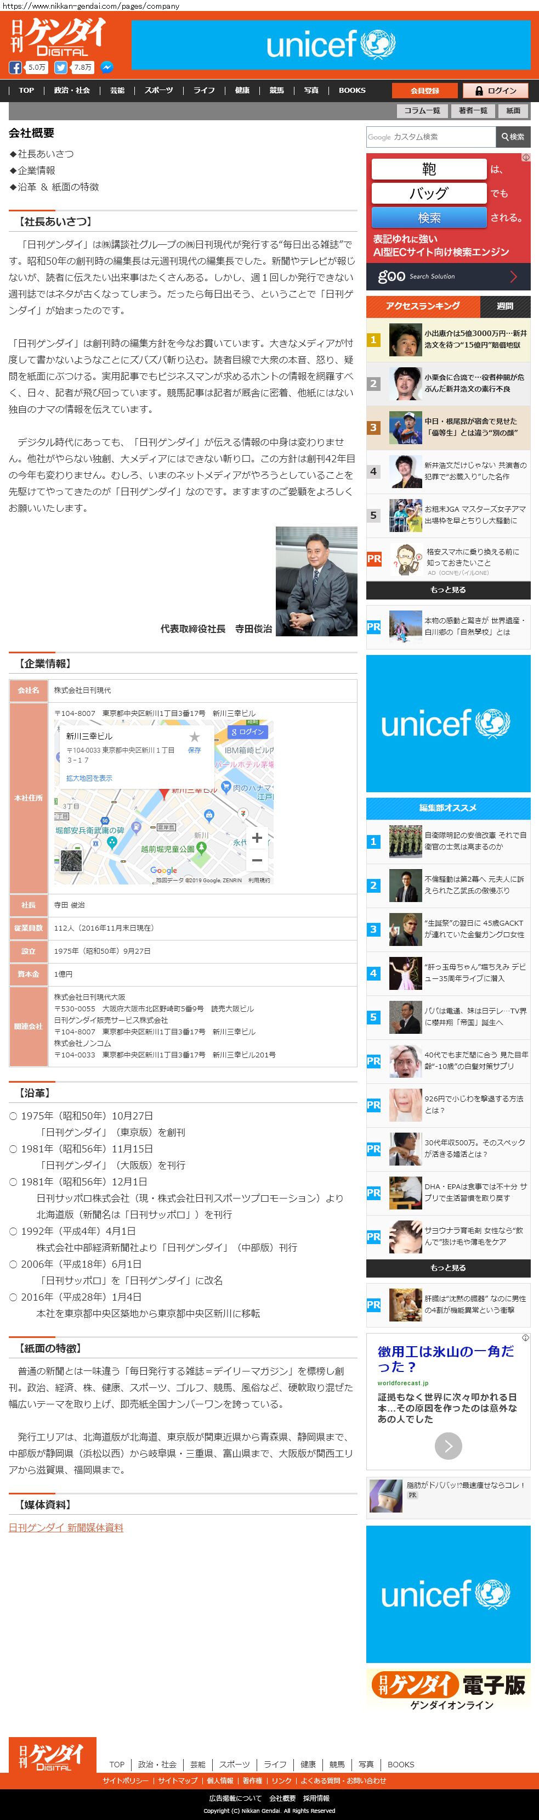Click the 紙面 button
This screenshot has width=539, height=1820.
click(x=514, y=111)
